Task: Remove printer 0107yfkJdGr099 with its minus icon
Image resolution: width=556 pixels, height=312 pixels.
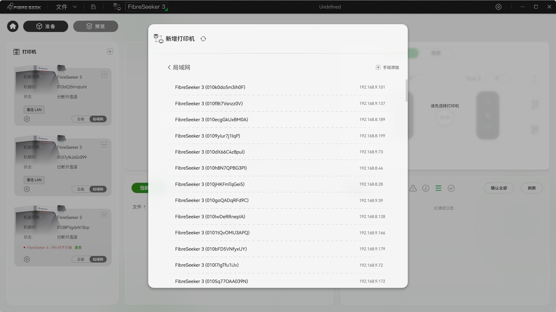Action: 104,145
